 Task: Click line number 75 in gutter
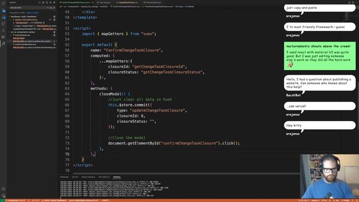(67, 154)
